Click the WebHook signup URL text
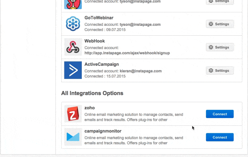This screenshot has height=157, width=248. pyautogui.click(x=127, y=53)
